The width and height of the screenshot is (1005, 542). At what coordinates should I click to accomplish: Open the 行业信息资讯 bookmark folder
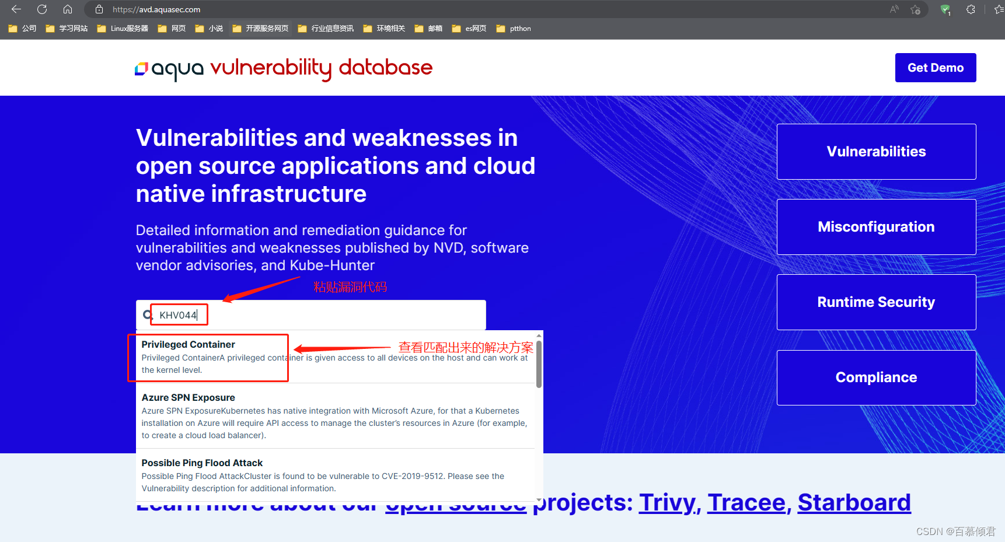[x=326, y=28]
